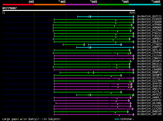Click the cyan alignment segment in the C7IWI9 row
The width and height of the screenshot is (163, 121).
105,45
